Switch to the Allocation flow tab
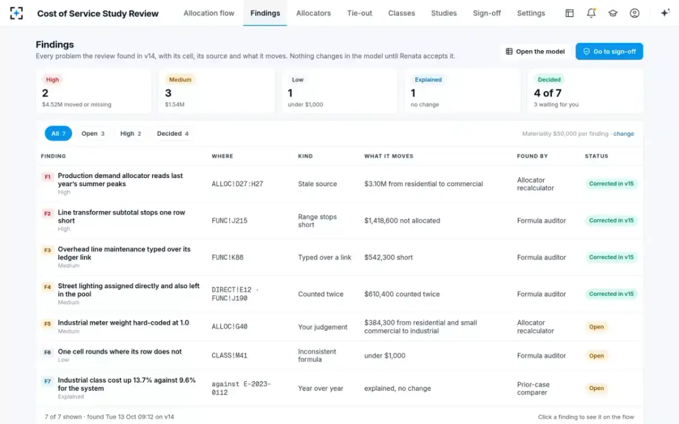The width and height of the screenshot is (679, 424). (x=209, y=13)
